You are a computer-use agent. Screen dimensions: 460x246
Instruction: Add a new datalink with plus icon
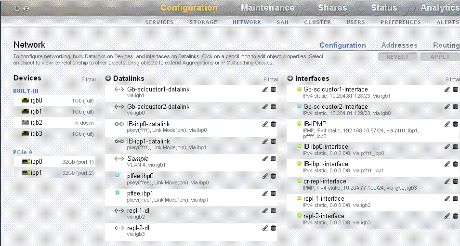click(x=108, y=78)
